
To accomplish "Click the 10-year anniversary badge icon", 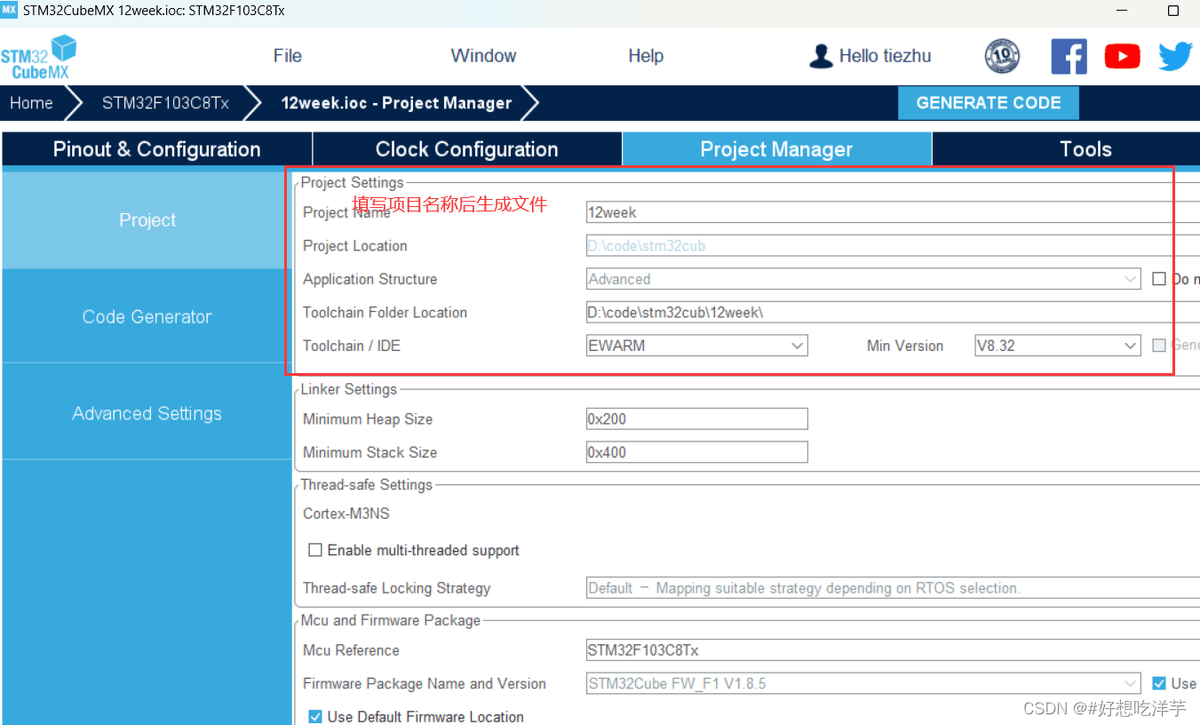I will [1002, 56].
